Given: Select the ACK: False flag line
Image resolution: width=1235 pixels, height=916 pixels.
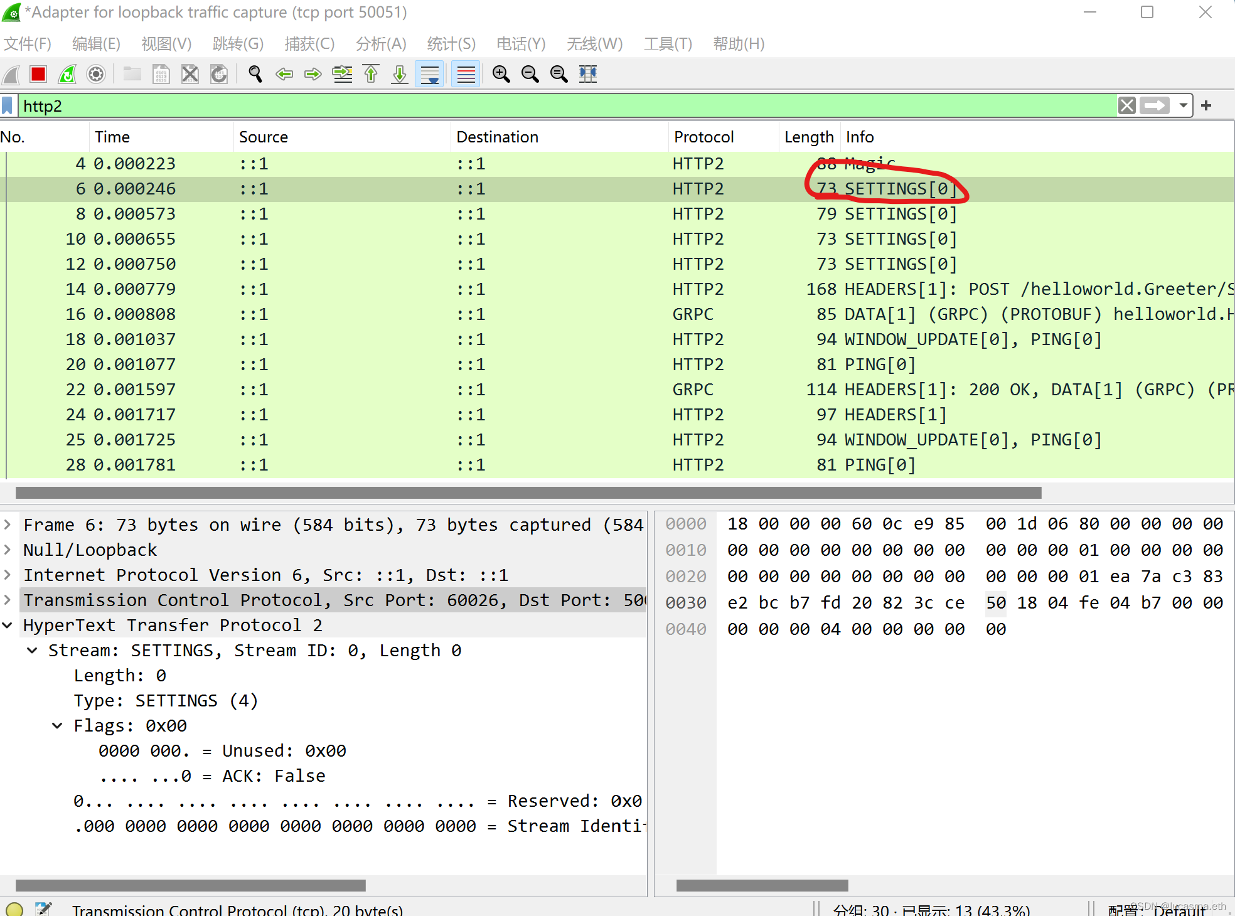Looking at the screenshot, I should [212, 775].
